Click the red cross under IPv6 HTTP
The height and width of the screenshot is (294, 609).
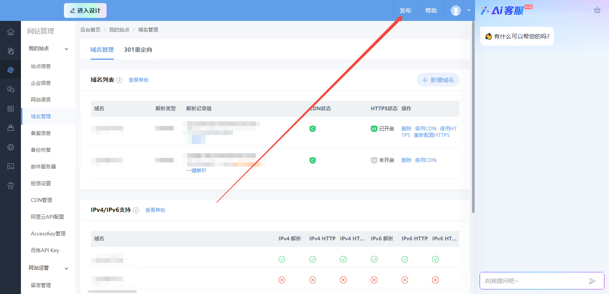click(x=405, y=280)
